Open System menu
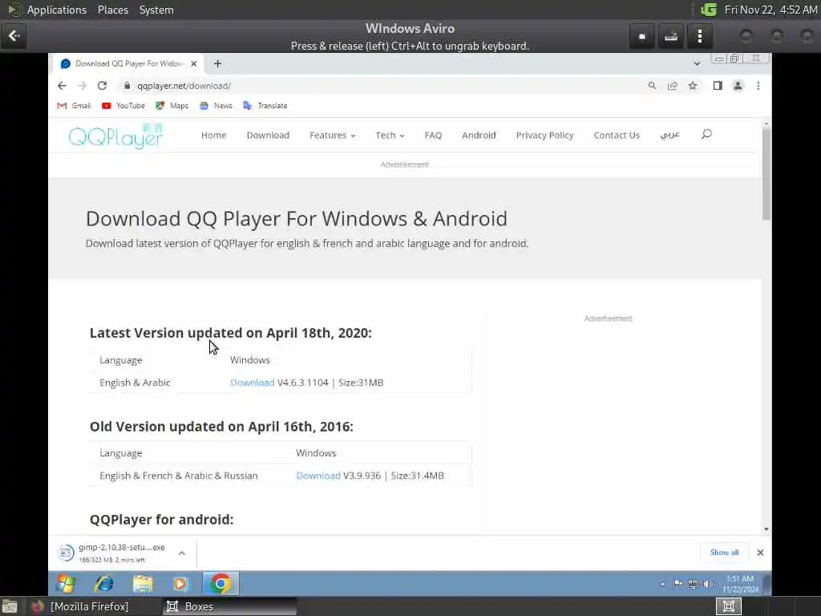Viewport: 821px width, 616px height. point(156,10)
